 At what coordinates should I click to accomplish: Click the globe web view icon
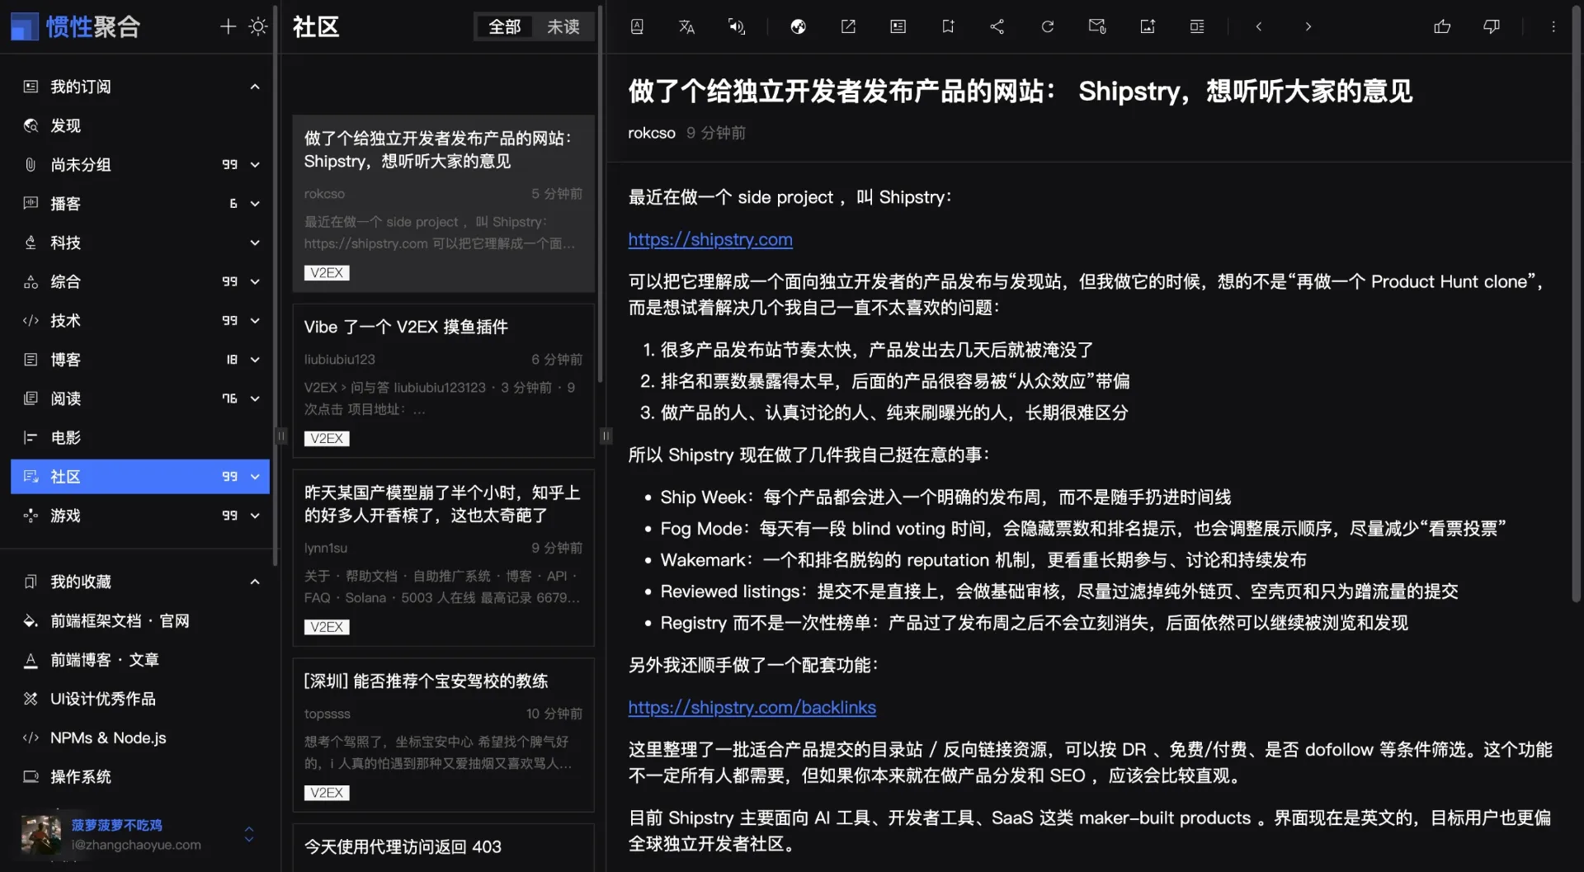[798, 26]
